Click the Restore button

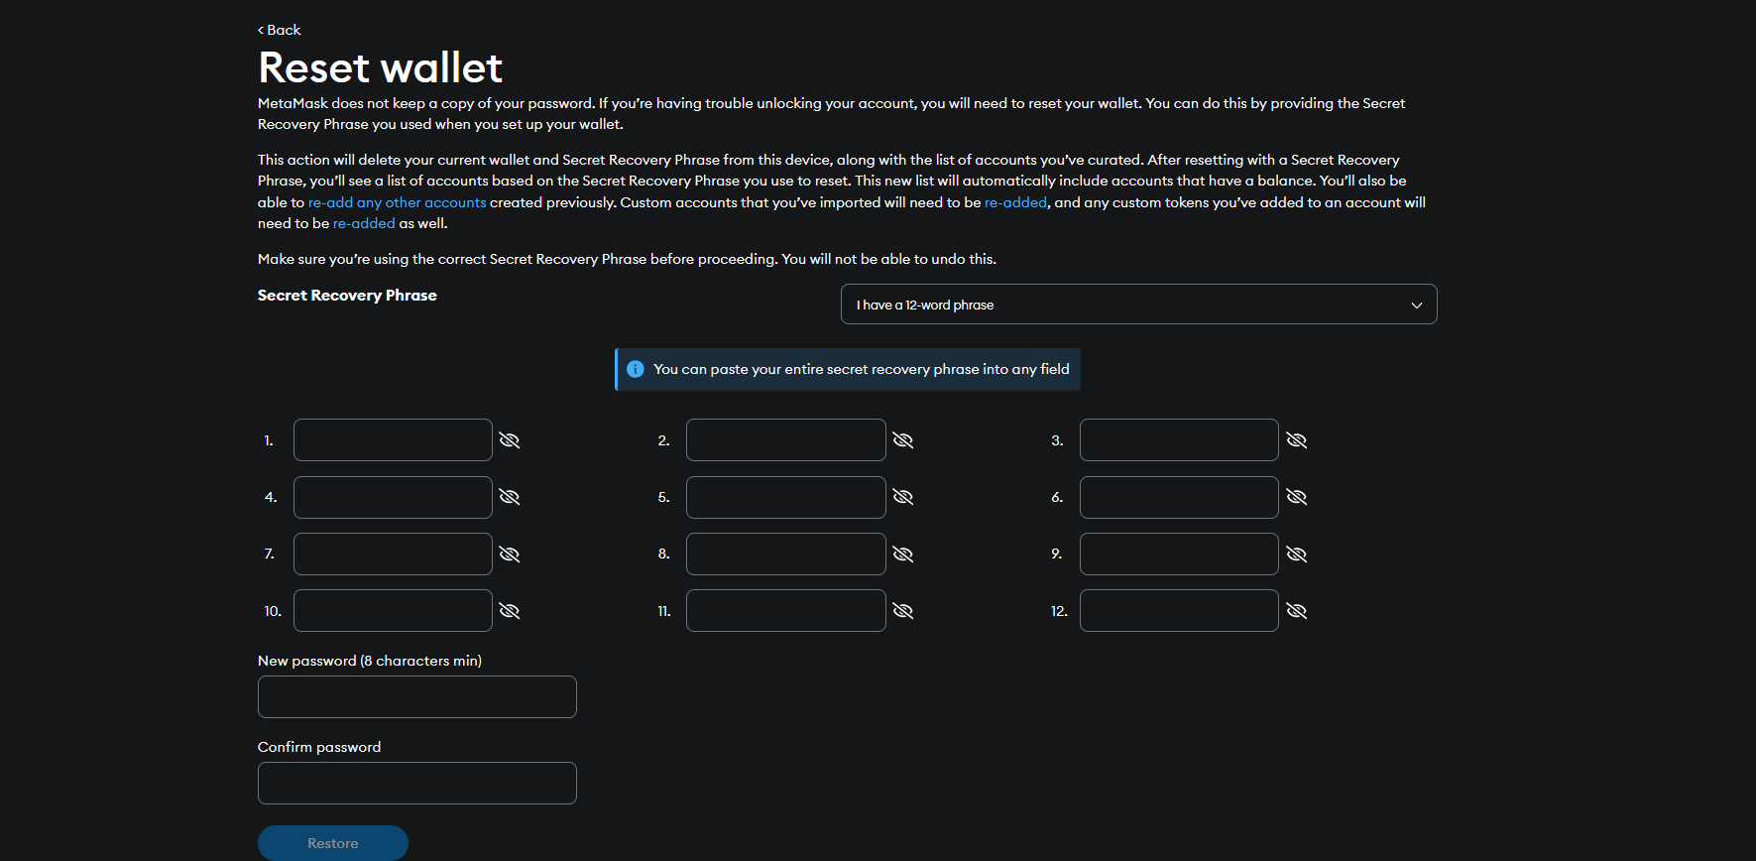tap(332, 843)
